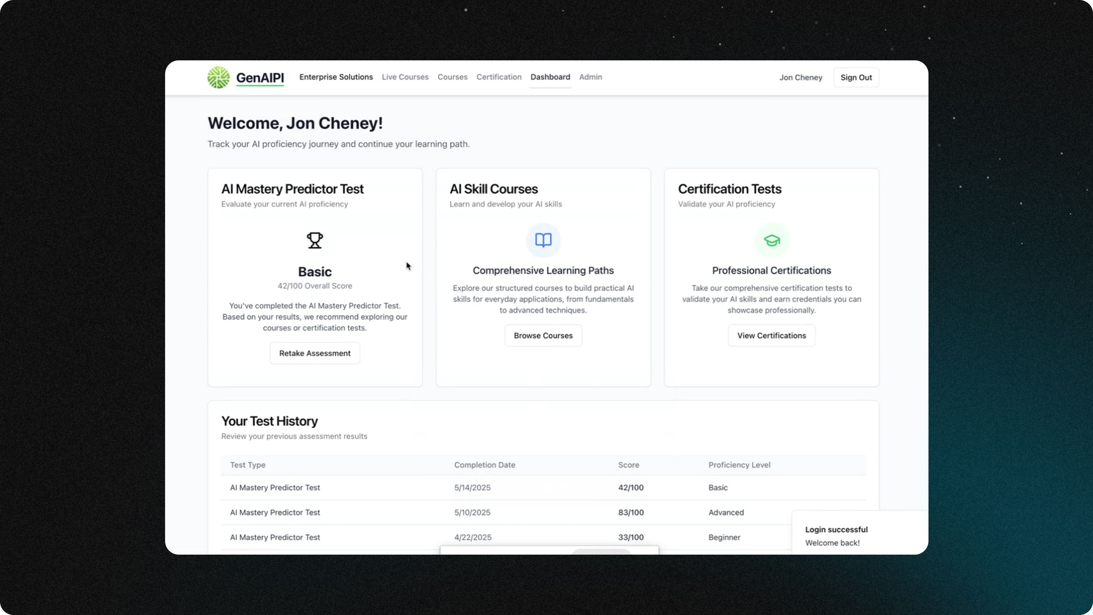Viewport: 1093px width, 615px height.
Task: Open the Admin nav item
Action: click(x=590, y=77)
